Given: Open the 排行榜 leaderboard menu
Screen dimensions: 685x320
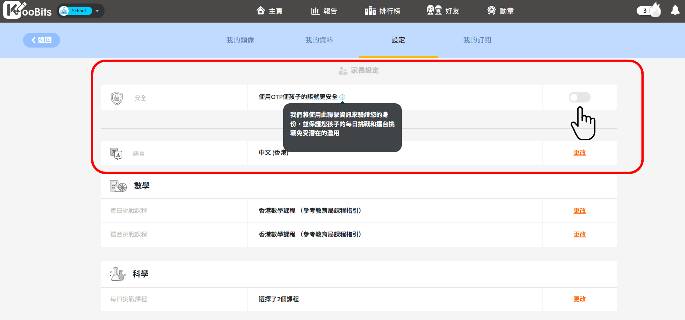Looking at the screenshot, I should click(382, 11).
